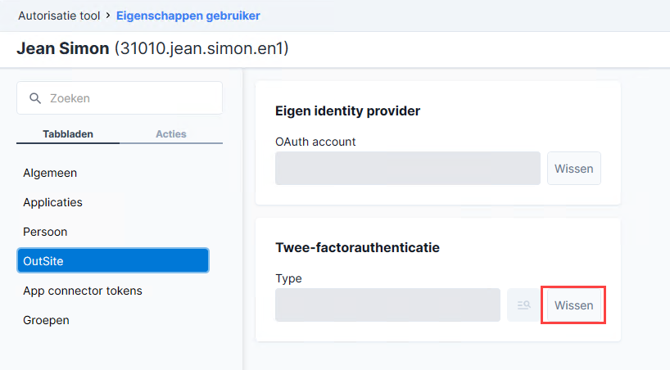The height and width of the screenshot is (370, 670).
Task: Click the search magnifier icon in Zoeken field
Action: coord(35,98)
